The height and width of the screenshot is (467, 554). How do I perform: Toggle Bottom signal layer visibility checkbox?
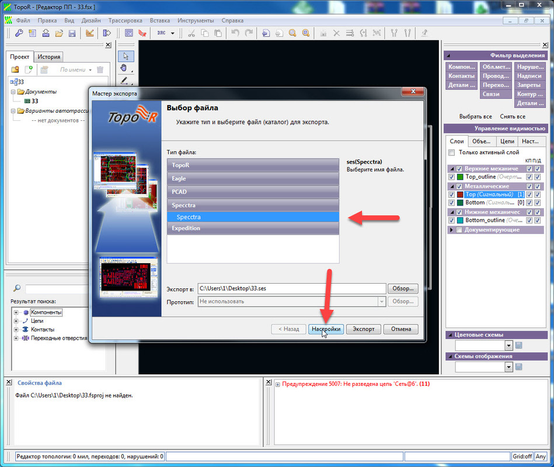coord(451,203)
